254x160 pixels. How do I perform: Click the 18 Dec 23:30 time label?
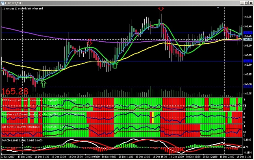point(227,157)
